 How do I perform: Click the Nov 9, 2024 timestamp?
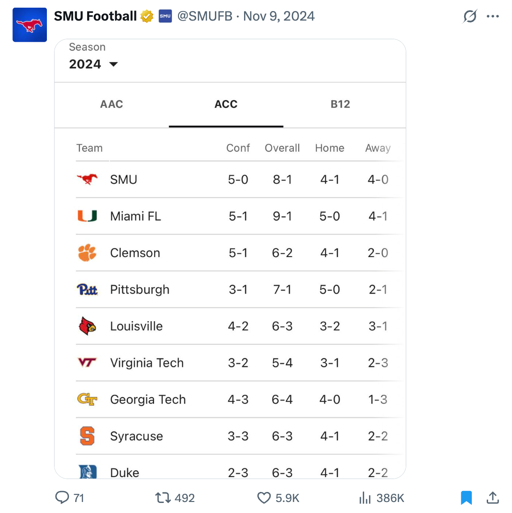tap(279, 16)
